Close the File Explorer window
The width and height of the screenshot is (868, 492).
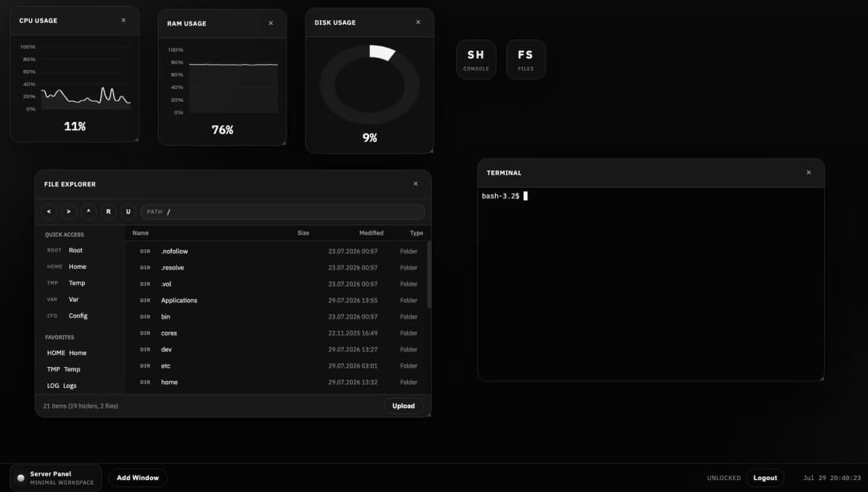[415, 184]
